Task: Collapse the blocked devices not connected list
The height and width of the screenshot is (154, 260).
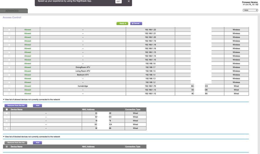Action: tap(4, 137)
